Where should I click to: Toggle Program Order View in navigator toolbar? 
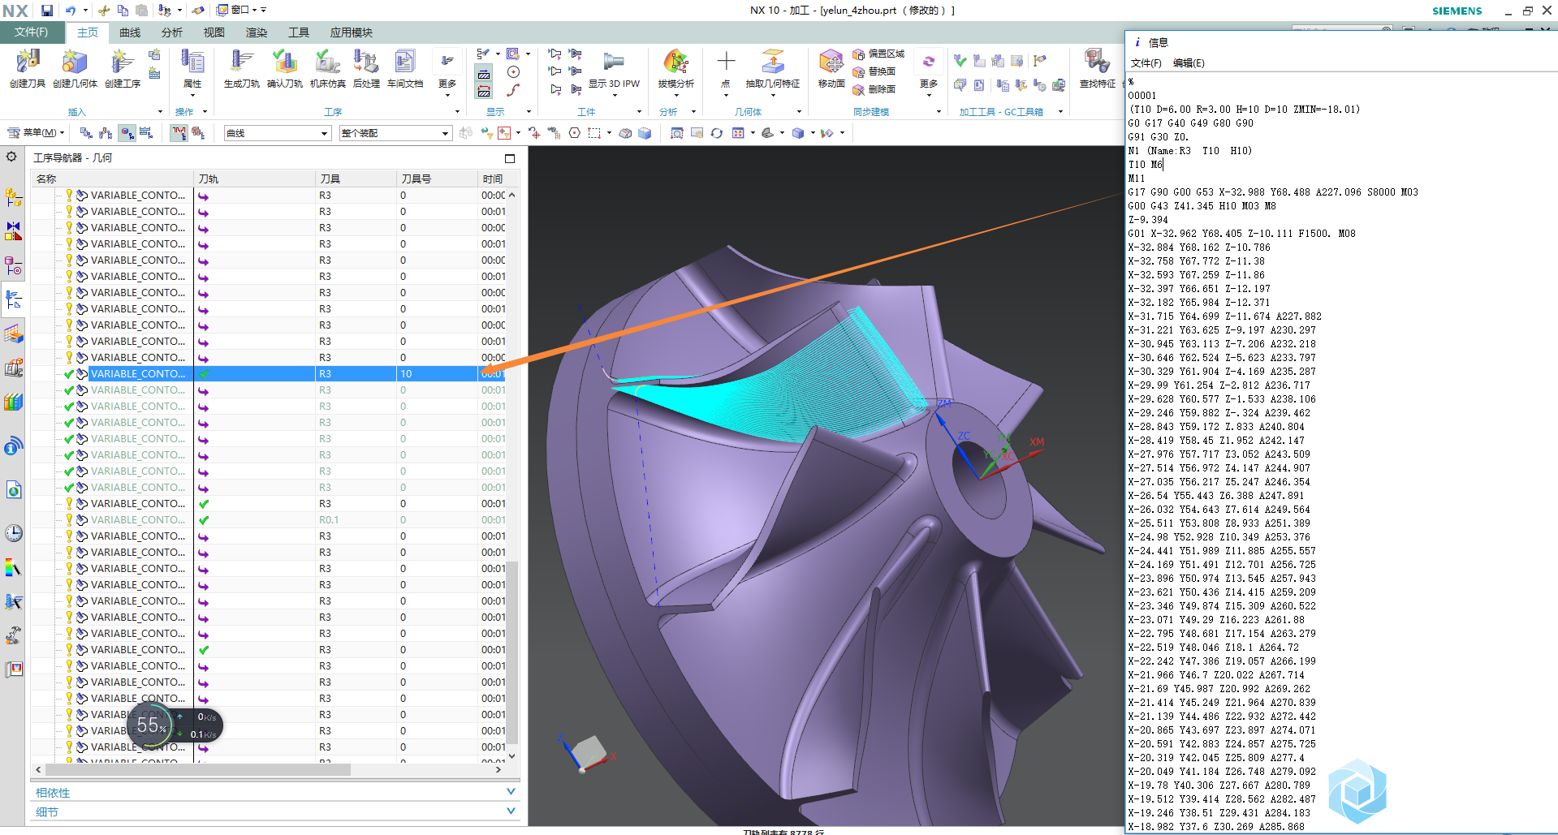(87, 133)
